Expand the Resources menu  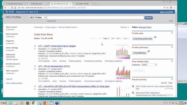coord(22,12)
